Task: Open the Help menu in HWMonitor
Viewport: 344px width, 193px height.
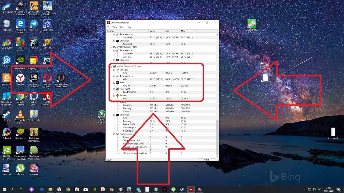Action: point(129,27)
